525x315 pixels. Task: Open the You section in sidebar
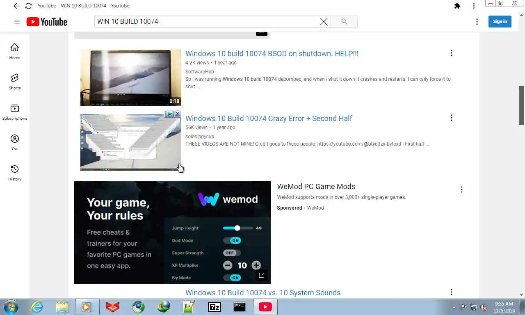pos(15,142)
